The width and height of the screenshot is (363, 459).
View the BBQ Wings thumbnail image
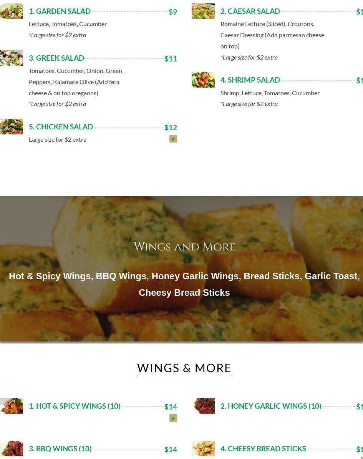pyautogui.click(x=12, y=449)
